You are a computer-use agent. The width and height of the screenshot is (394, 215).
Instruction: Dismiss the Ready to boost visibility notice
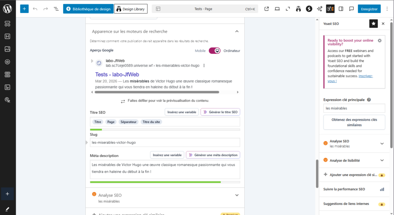point(380,40)
